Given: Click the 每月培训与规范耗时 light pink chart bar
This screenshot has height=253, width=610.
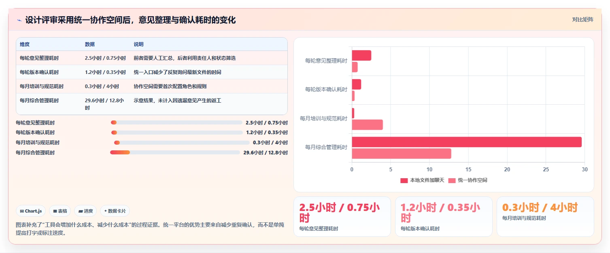Looking at the screenshot, I should pos(367,125).
